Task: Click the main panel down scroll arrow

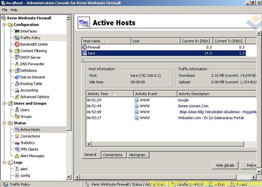Action: [259, 171]
